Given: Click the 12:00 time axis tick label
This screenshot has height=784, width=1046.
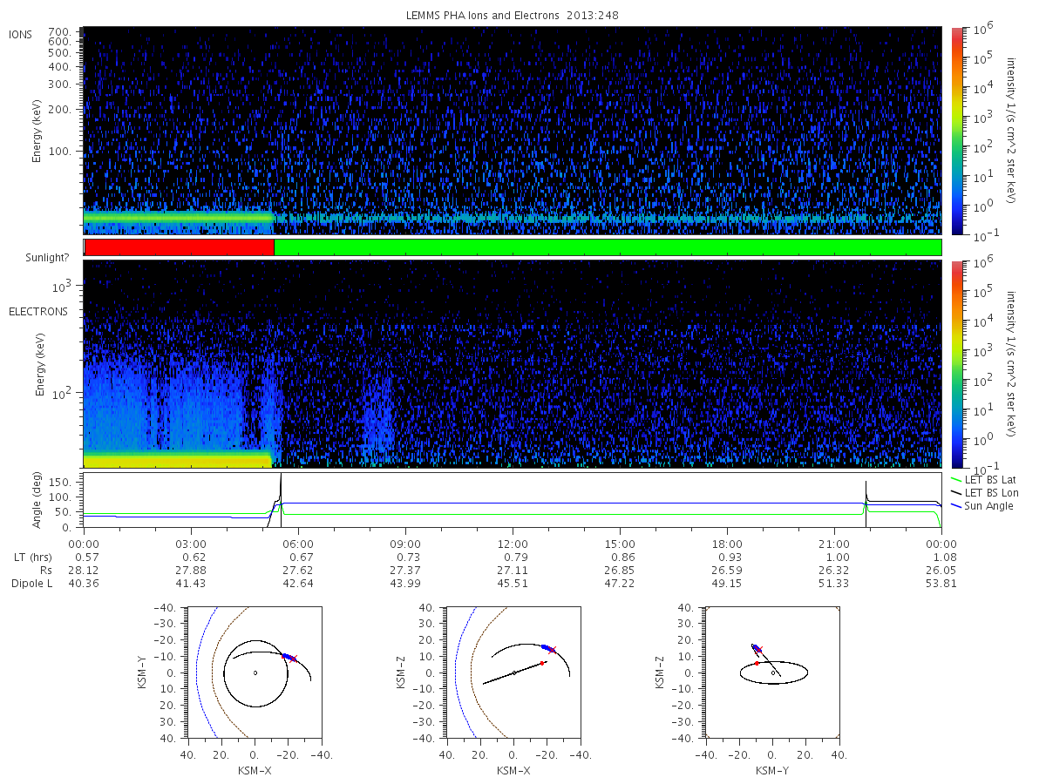Looking at the screenshot, I should pos(513,544).
